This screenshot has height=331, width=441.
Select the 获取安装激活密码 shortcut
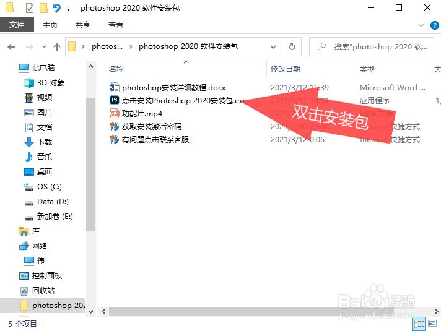(x=152, y=126)
